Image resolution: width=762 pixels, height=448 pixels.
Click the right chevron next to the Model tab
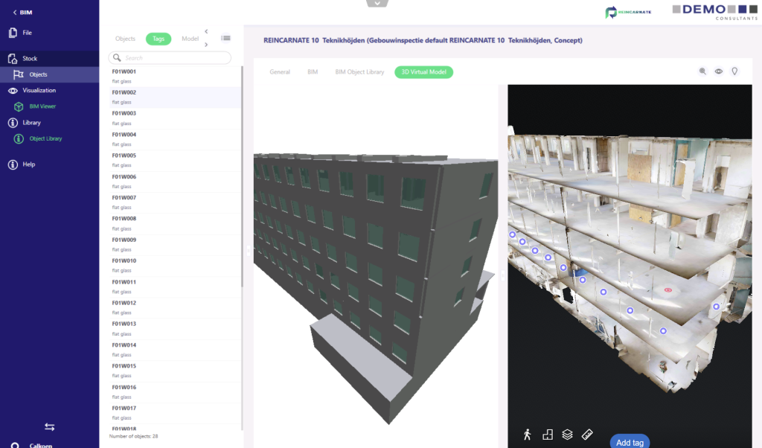point(206,45)
